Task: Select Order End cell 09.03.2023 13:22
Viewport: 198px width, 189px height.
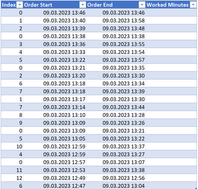Action: [x=116, y=138]
